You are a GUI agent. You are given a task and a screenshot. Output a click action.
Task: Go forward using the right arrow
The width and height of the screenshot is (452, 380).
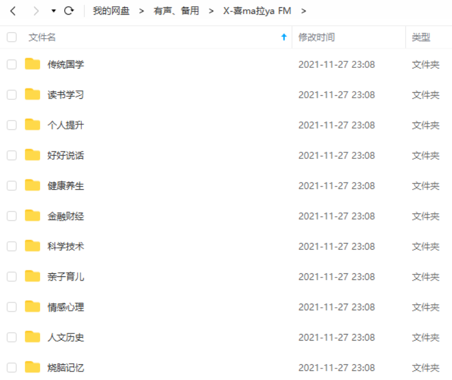[36, 12]
